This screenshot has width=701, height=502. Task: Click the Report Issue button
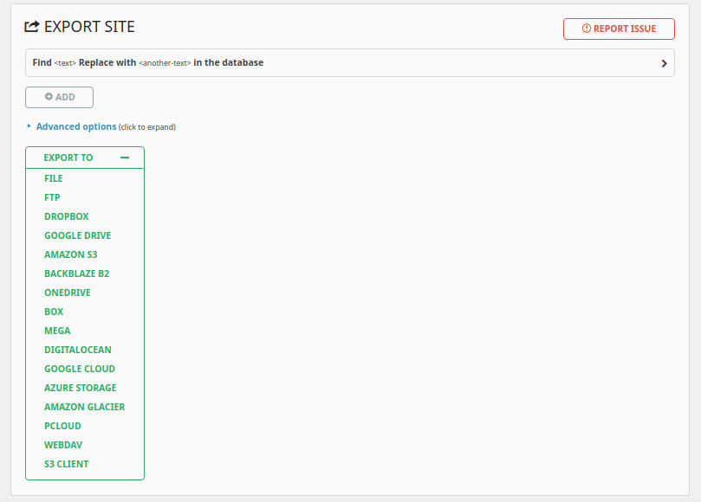tap(619, 29)
